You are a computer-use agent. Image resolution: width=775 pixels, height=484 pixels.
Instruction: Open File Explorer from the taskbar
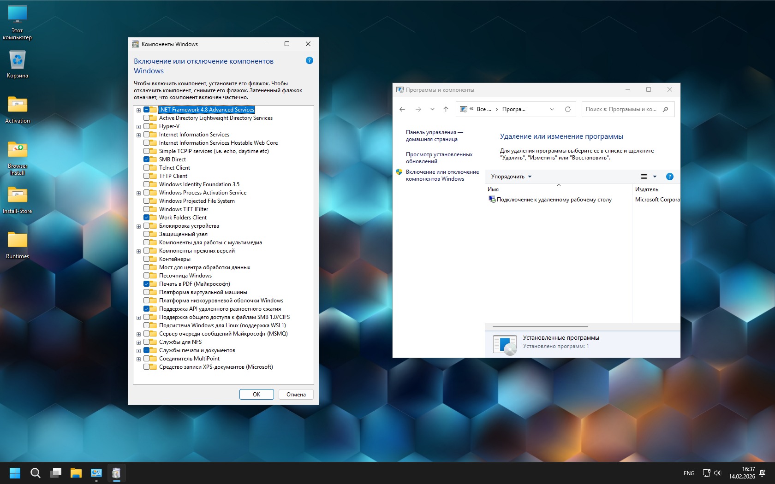tap(76, 473)
